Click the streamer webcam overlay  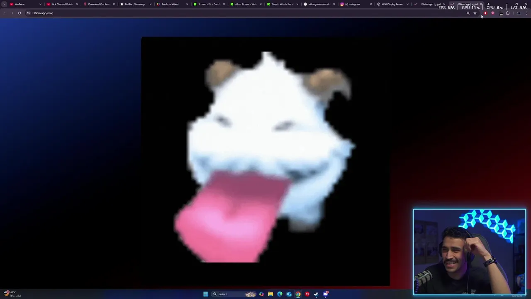469,252
